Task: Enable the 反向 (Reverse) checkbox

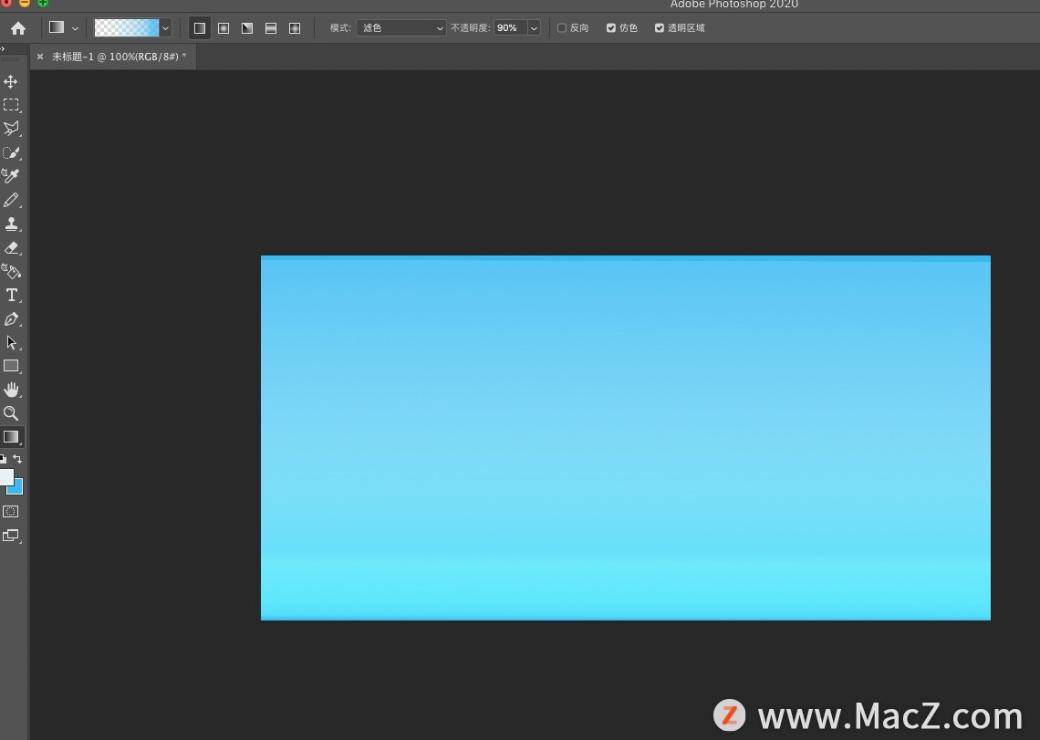Action: [x=562, y=28]
